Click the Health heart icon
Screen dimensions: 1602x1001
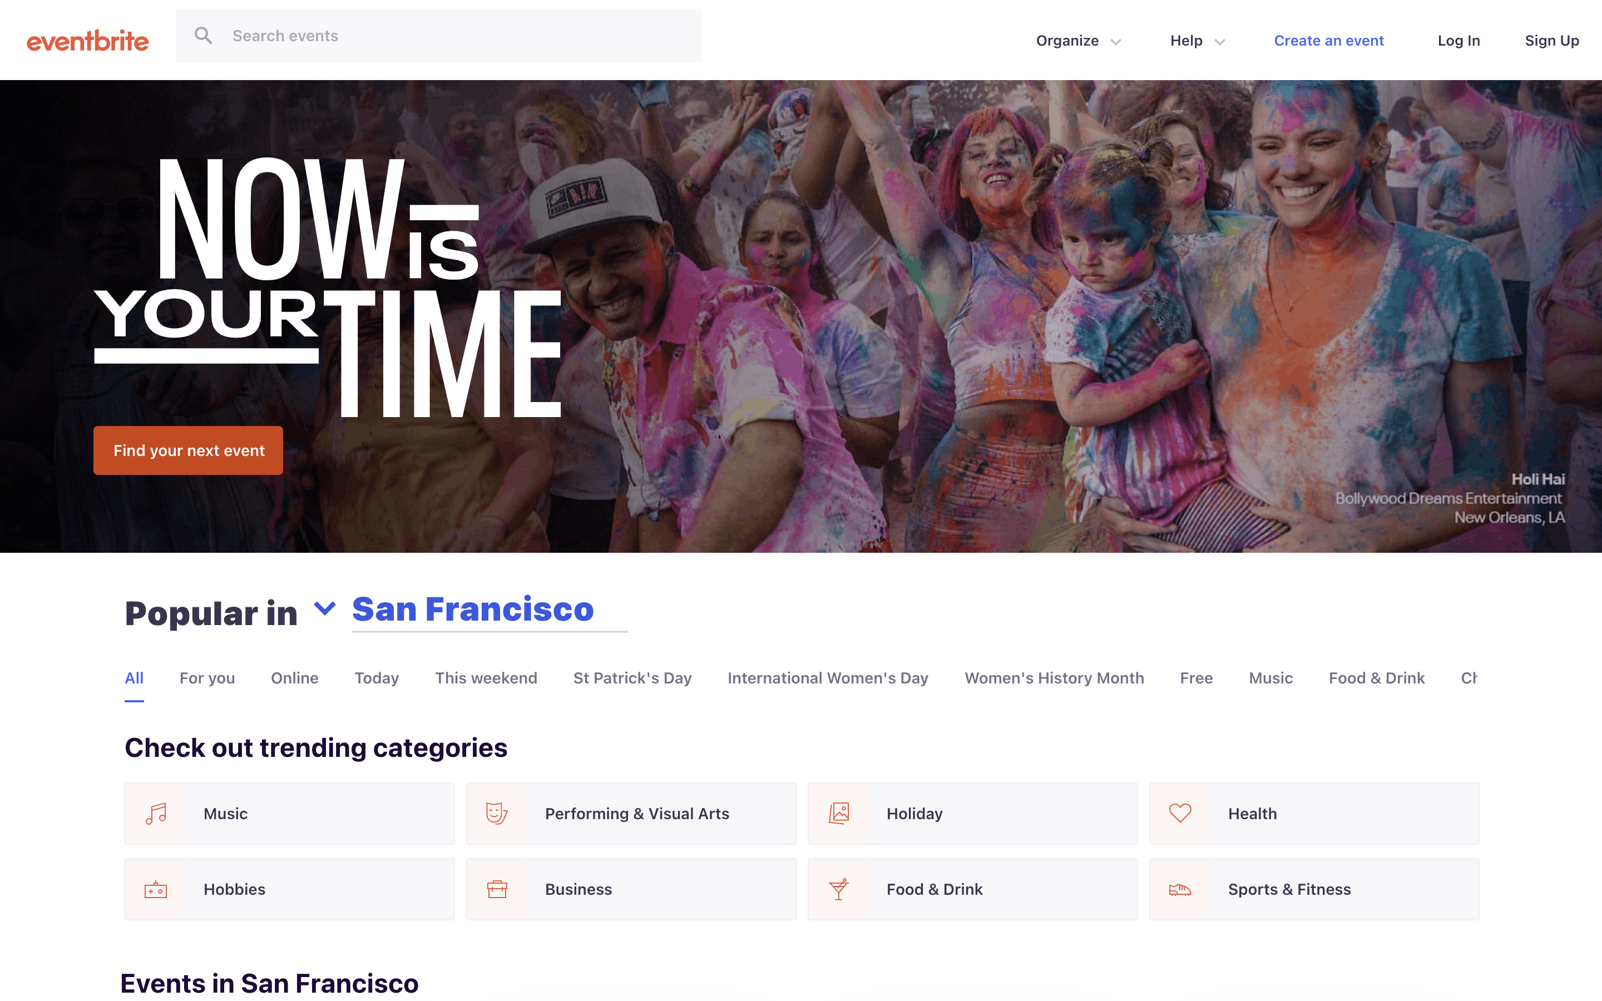click(1180, 814)
